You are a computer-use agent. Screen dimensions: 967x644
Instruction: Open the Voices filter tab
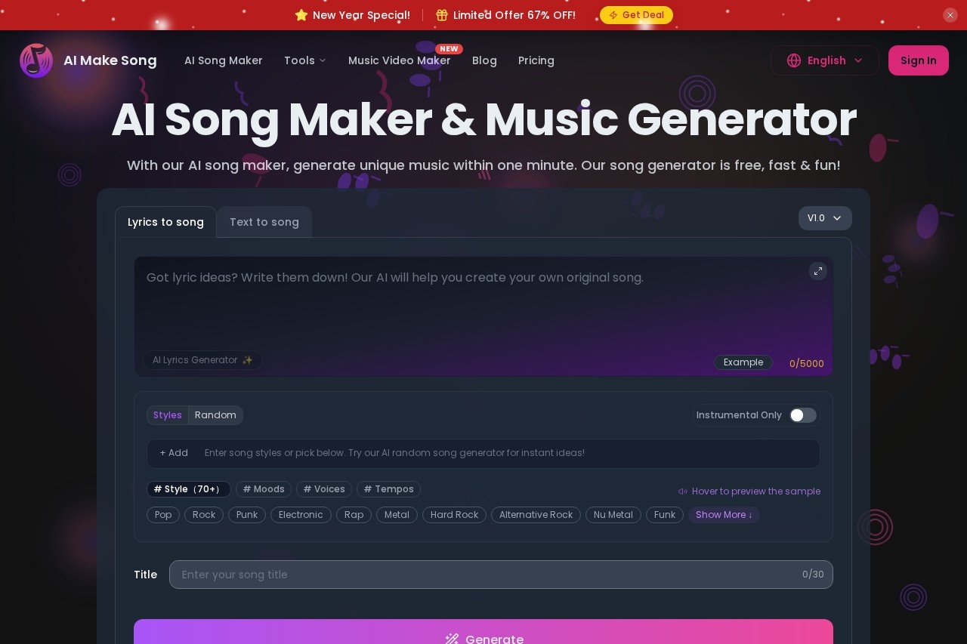[x=324, y=489]
